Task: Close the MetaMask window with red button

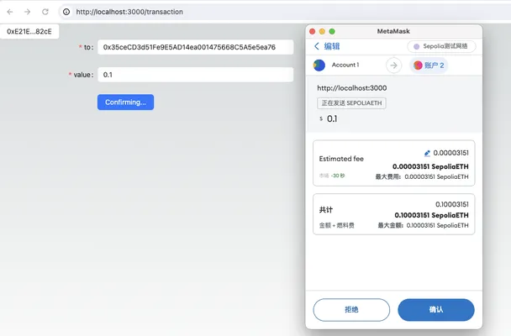Action: [312, 31]
